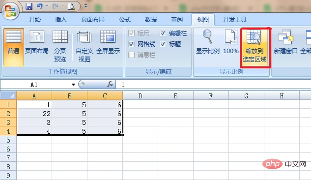The image size is (311, 180).
Task: Click cell A3 containing 3
Action: click(34, 122)
